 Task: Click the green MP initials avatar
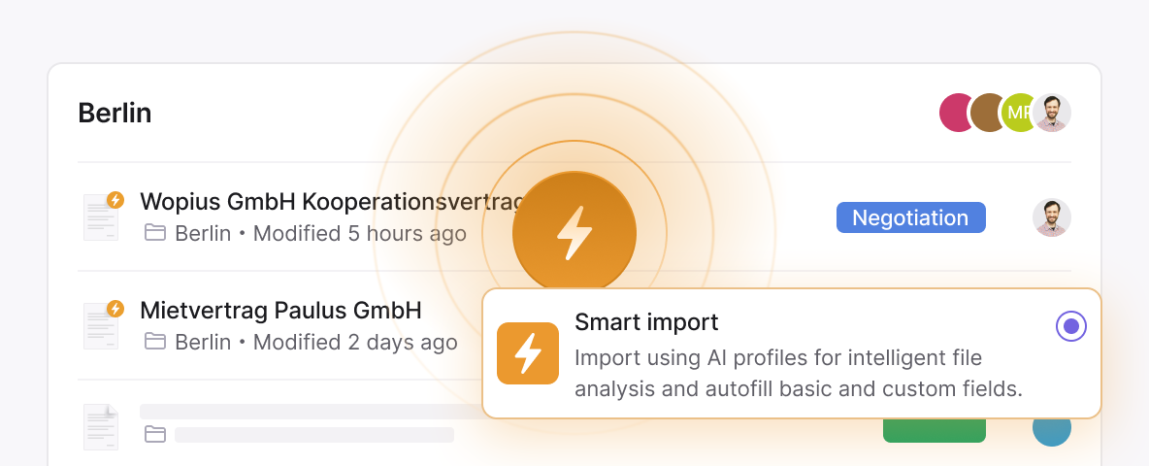click(x=1017, y=113)
